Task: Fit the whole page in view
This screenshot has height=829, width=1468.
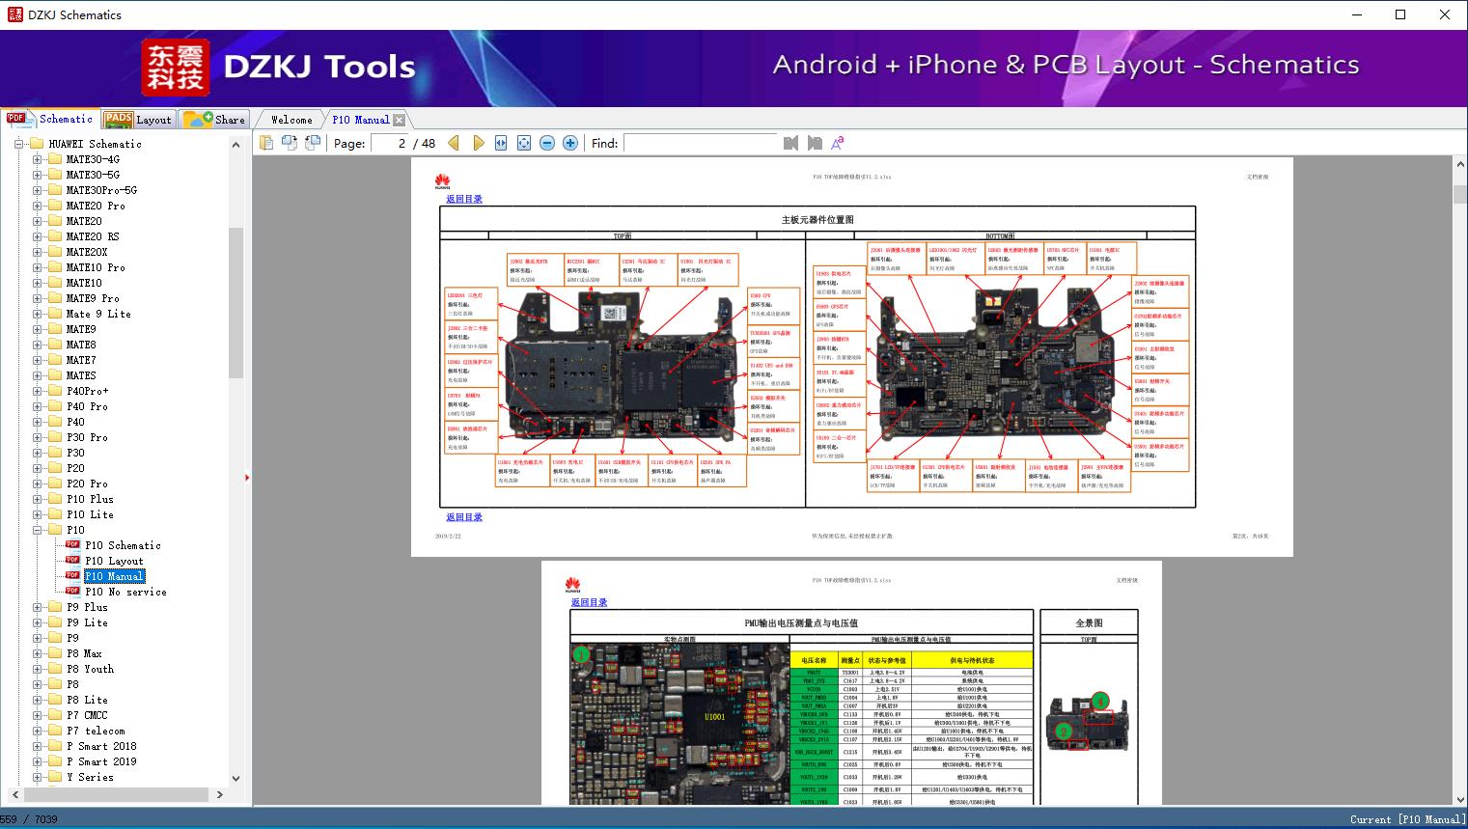Action: click(x=524, y=143)
